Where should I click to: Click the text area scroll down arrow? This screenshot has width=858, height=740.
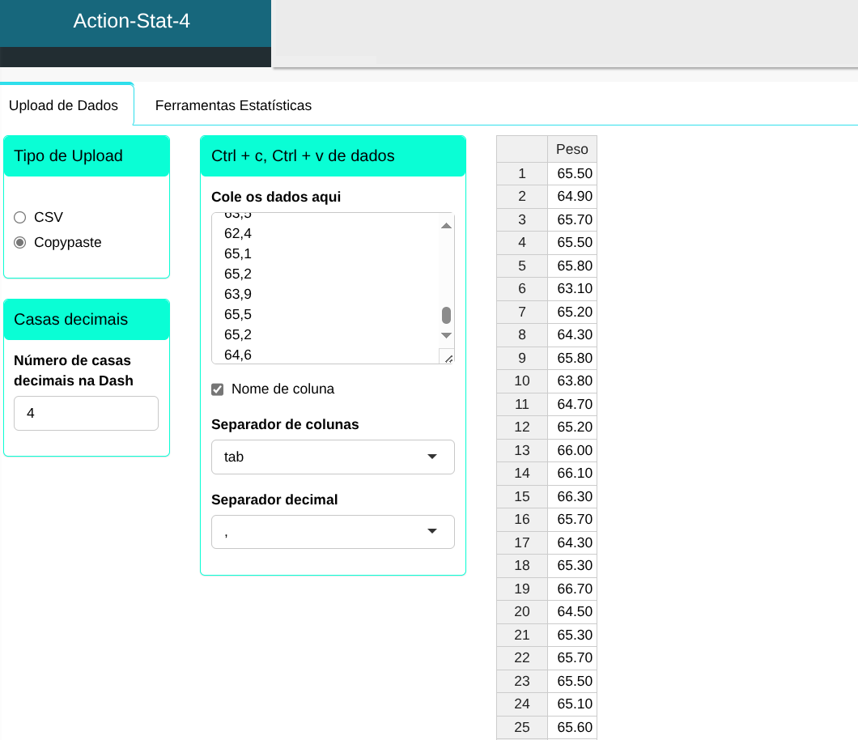[x=446, y=335]
